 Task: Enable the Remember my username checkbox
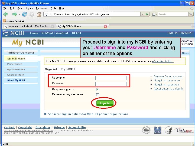97,95
